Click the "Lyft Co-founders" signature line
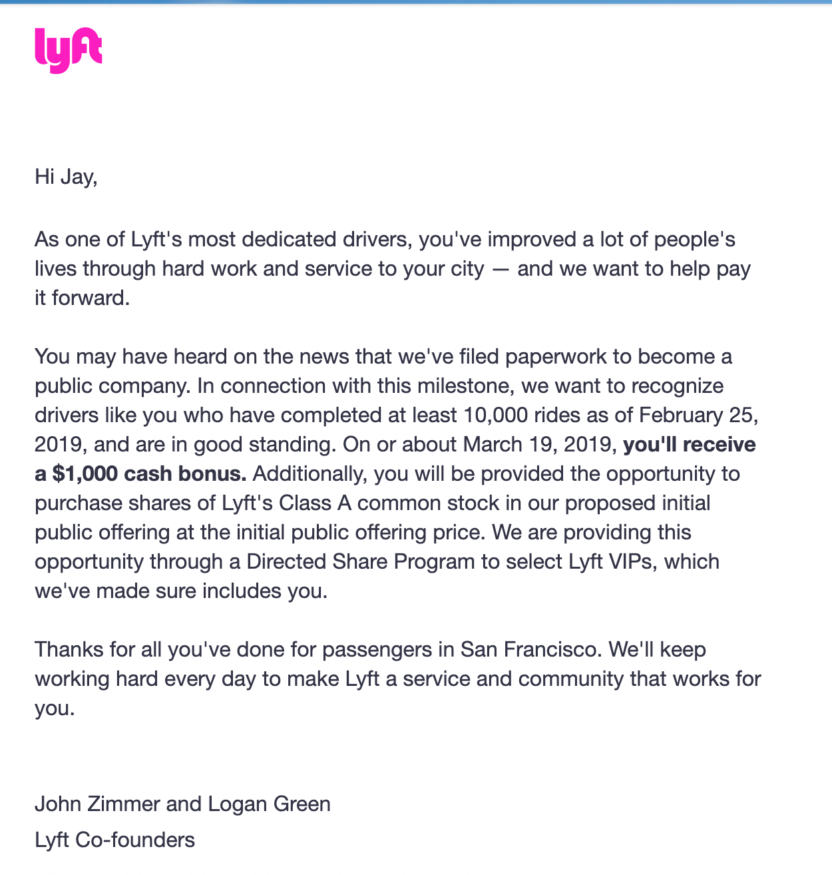 (114, 840)
